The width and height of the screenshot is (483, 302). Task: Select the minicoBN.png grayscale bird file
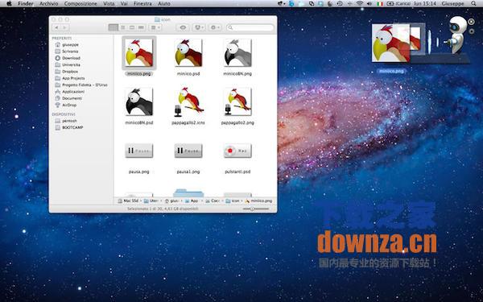(237, 52)
